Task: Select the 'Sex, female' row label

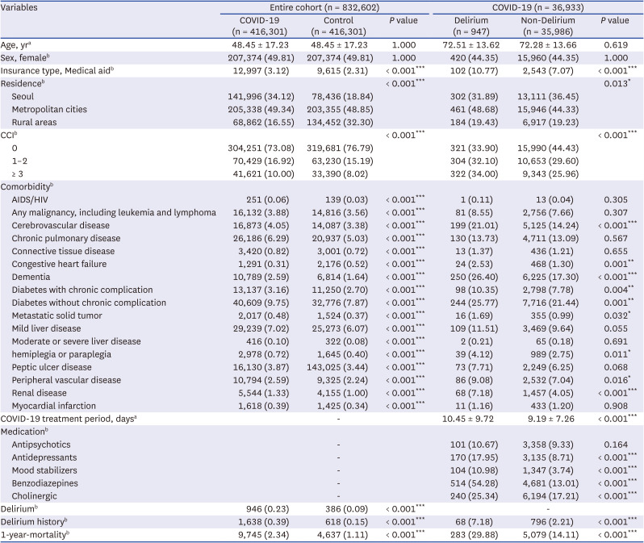Action: click(25, 58)
